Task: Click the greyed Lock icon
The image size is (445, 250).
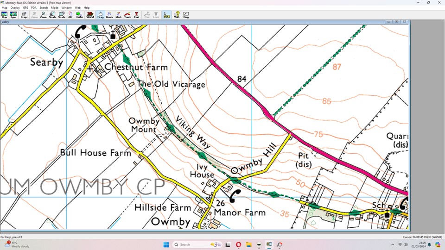Action: tap(156, 15)
